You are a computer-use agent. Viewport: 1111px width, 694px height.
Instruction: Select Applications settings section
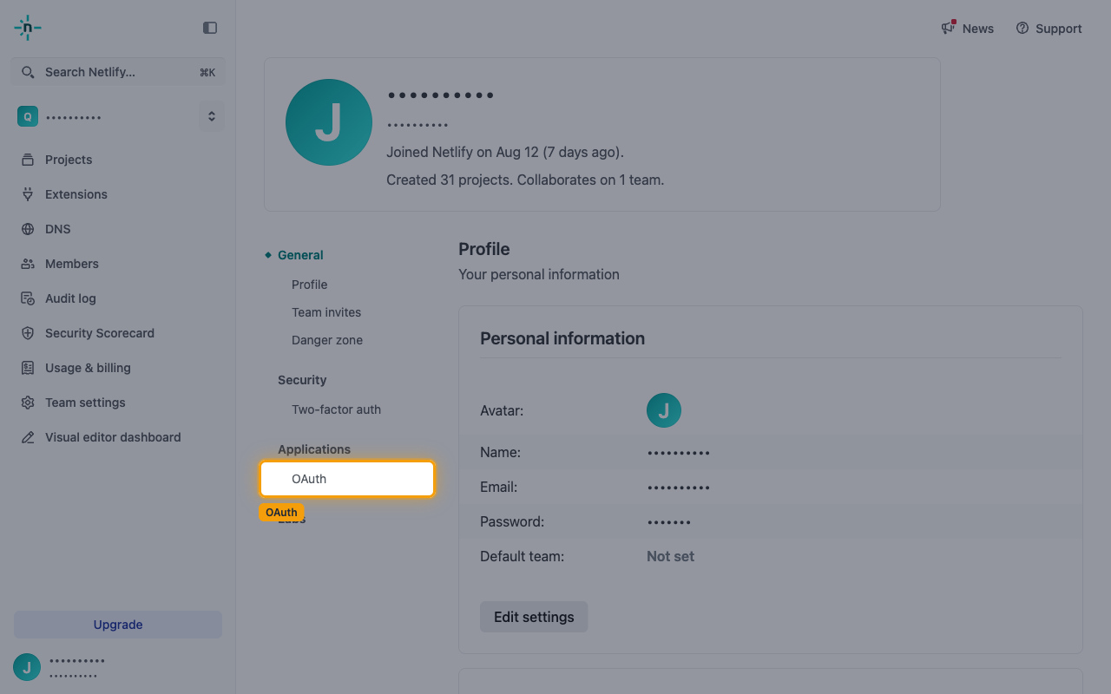click(314, 449)
